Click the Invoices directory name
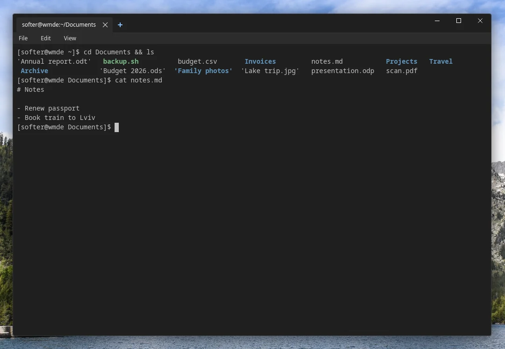The image size is (505, 349). (260, 61)
